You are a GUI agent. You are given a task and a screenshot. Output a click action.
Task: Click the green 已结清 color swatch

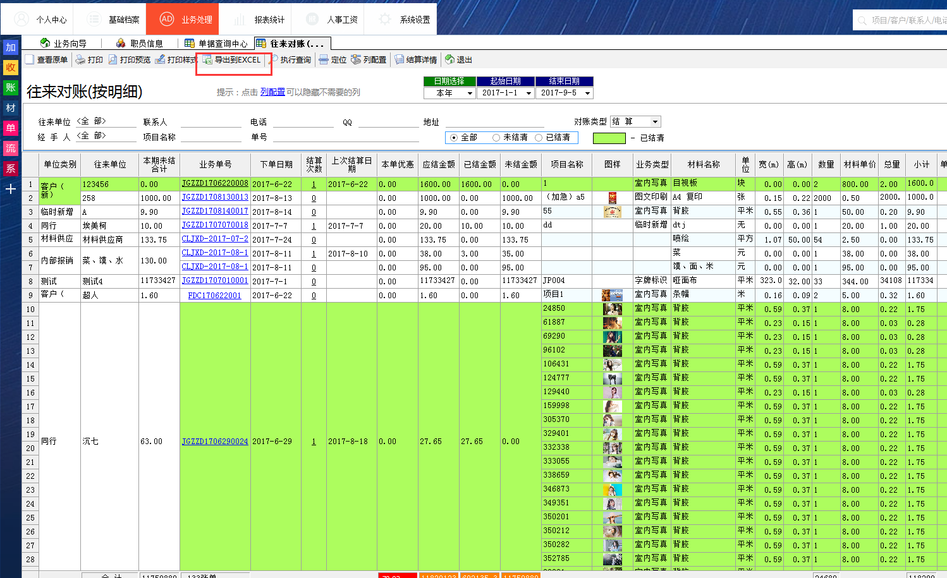pyautogui.click(x=609, y=138)
